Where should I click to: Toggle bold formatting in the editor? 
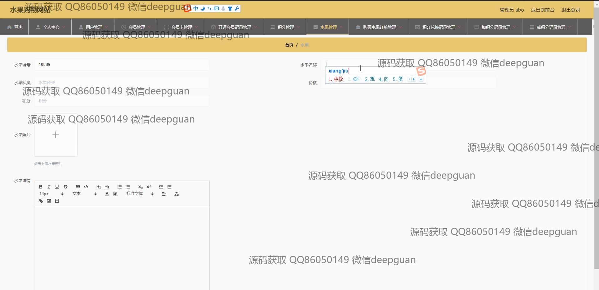41,187
